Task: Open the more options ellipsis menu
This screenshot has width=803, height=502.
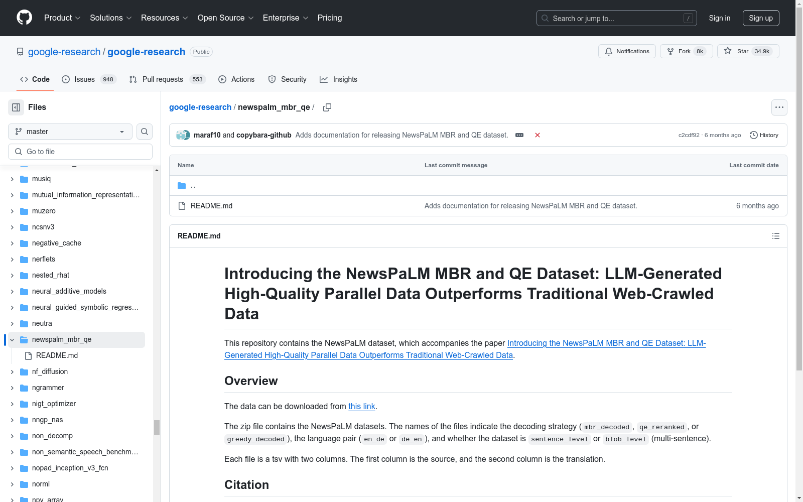Action: (779, 107)
